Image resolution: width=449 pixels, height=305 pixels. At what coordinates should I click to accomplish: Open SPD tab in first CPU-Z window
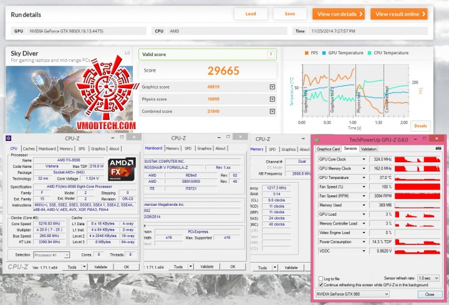coord(82,148)
